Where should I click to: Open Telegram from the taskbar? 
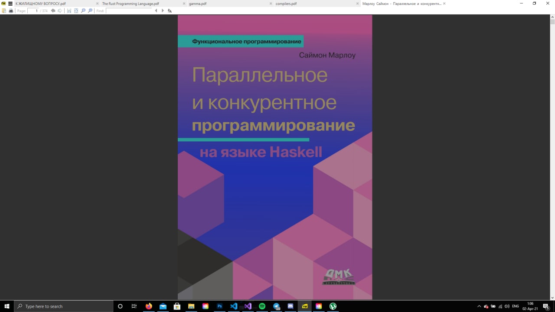coord(276,306)
